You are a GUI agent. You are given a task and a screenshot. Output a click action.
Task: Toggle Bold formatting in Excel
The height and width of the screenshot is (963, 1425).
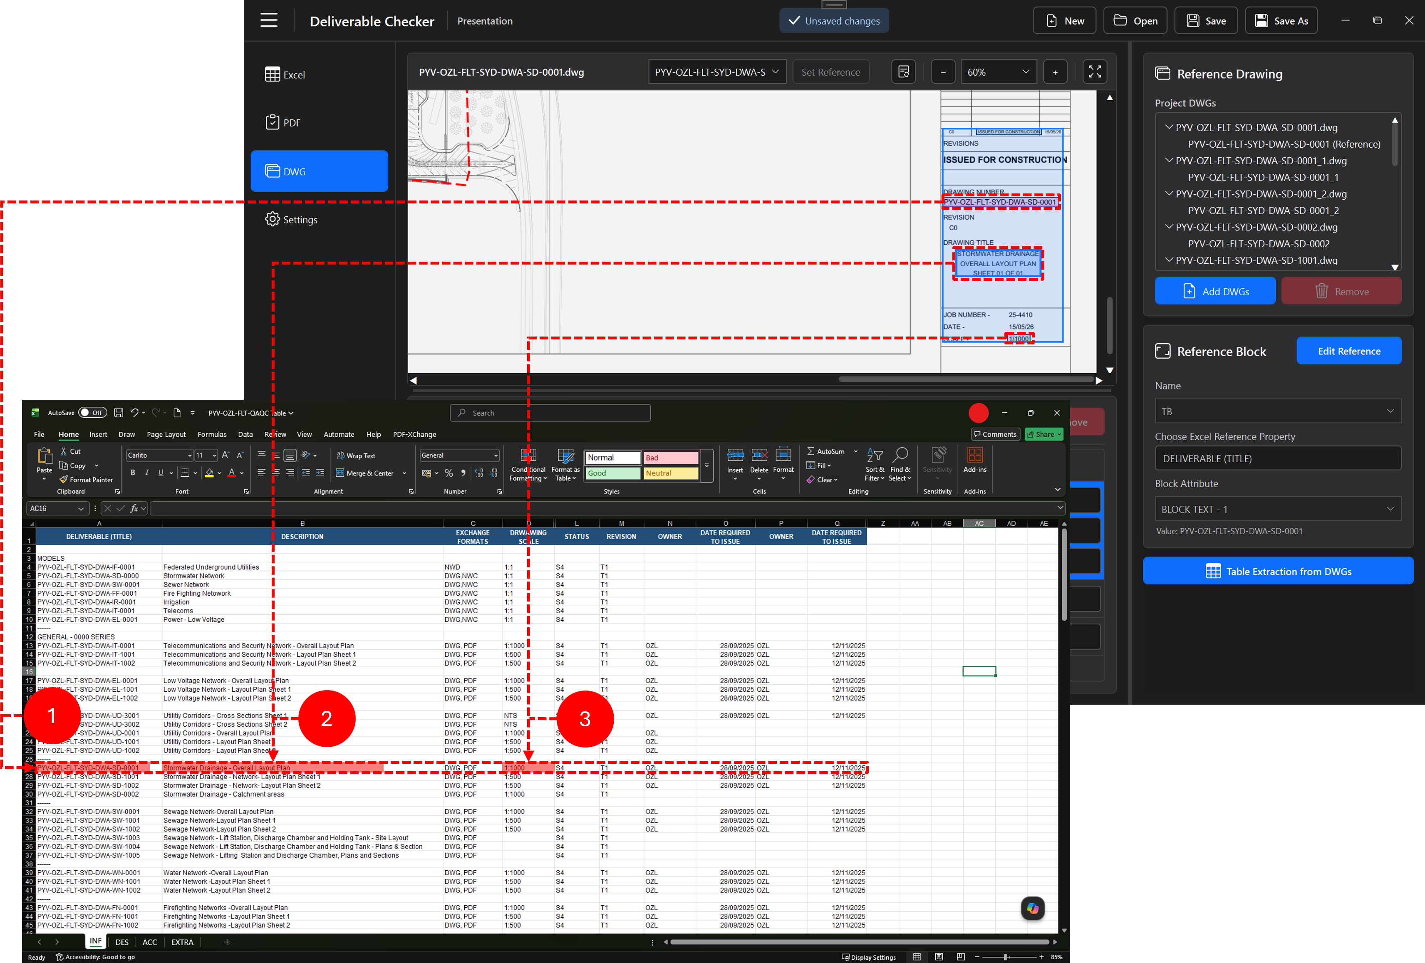pyautogui.click(x=132, y=473)
